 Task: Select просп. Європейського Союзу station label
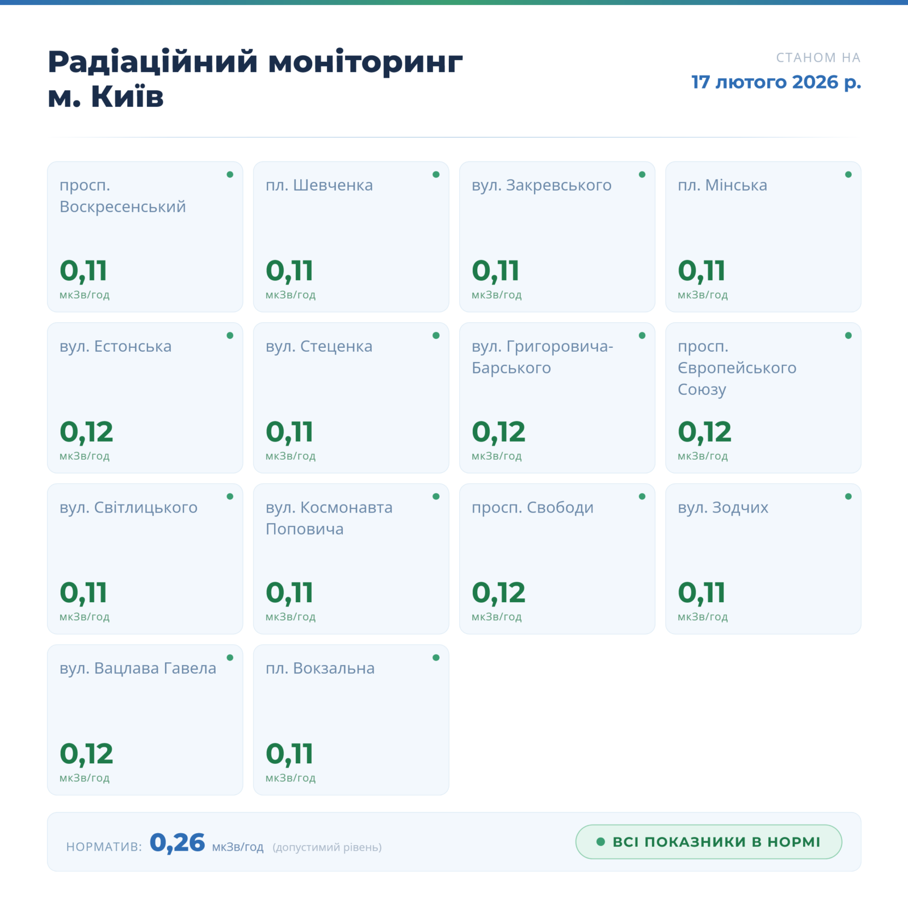pyautogui.click(x=737, y=368)
